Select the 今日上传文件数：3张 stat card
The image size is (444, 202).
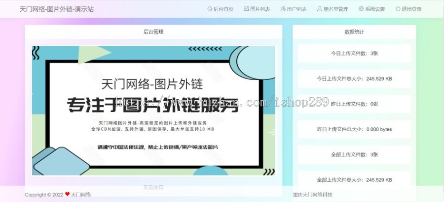coord(354,53)
